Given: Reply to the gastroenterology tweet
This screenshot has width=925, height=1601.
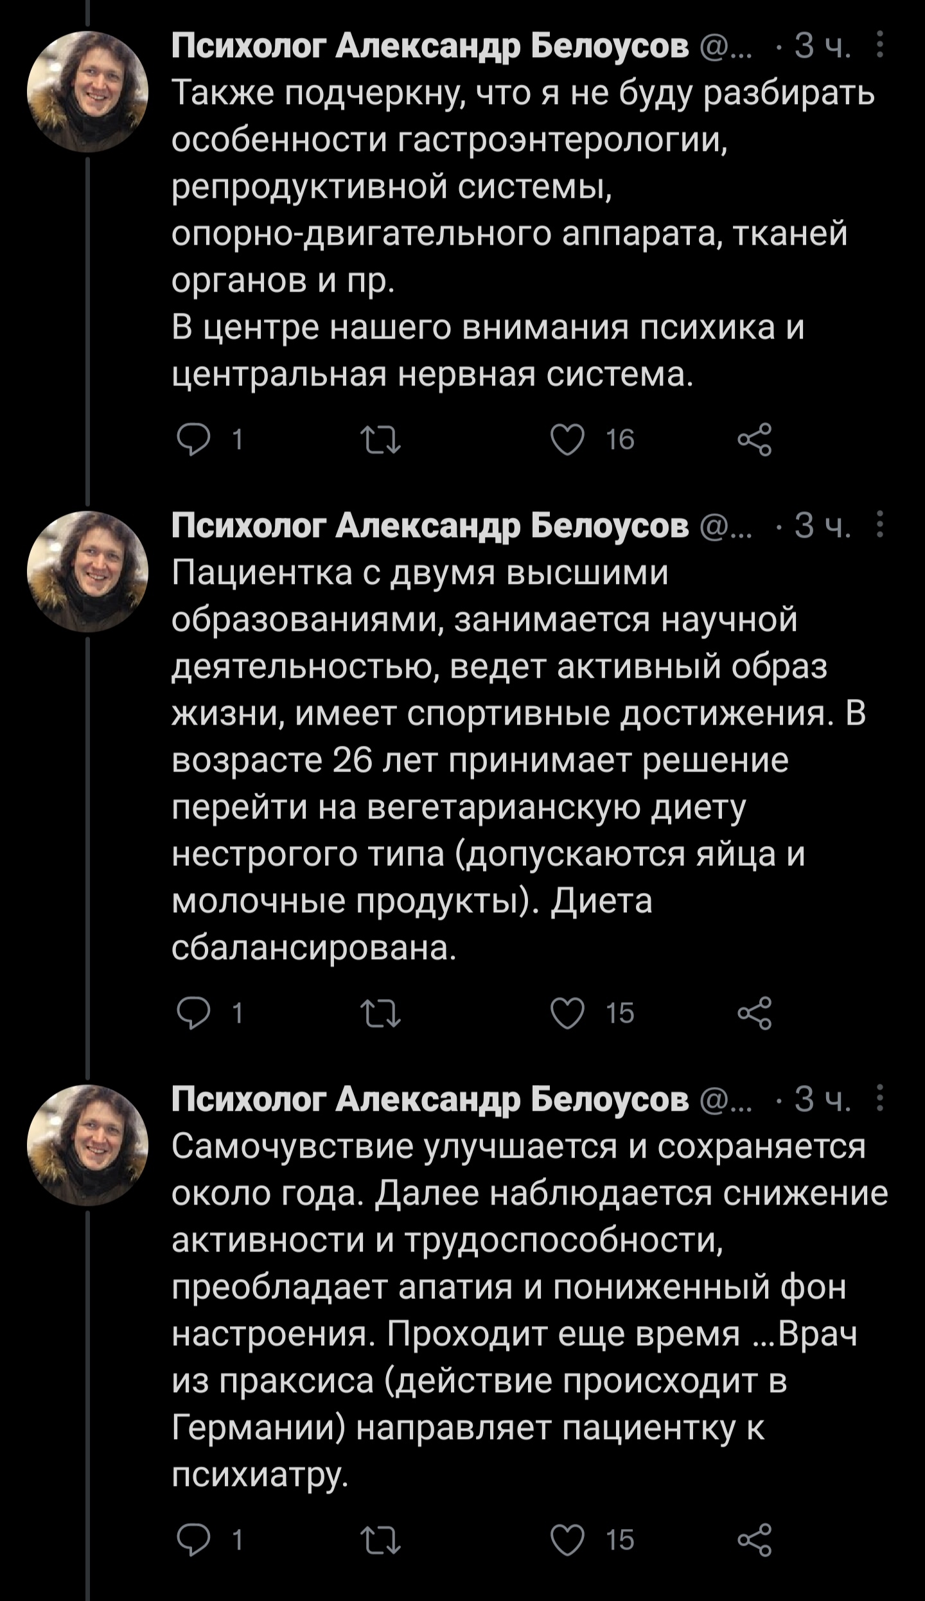Looking at the screenshot, I should pos(193,440).
